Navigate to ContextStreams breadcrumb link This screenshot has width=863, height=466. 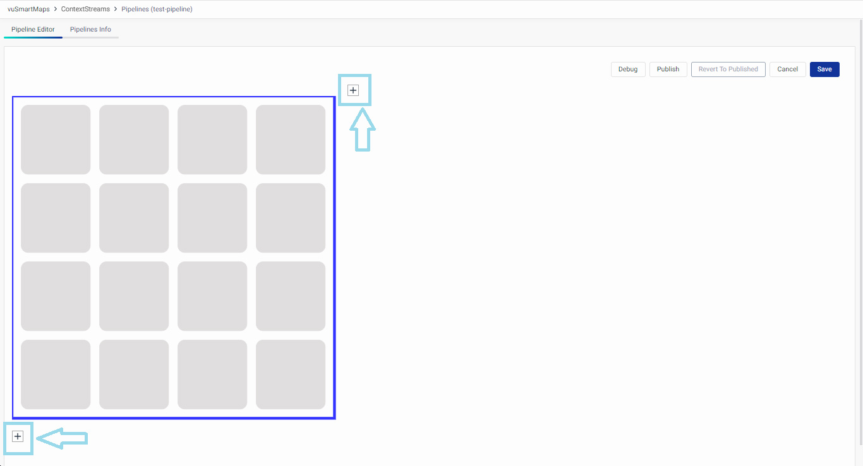coord(85,9)
